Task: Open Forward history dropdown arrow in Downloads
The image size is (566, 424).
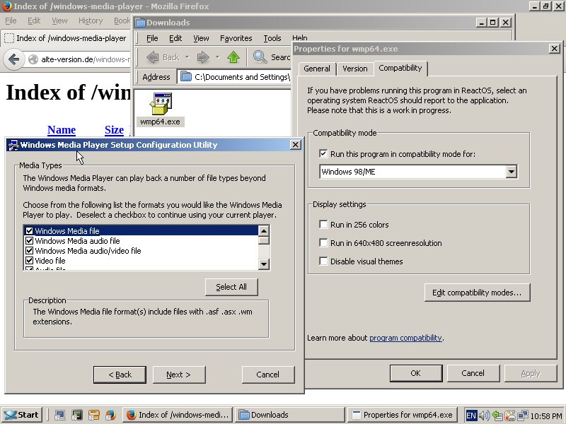Action: tap(217, 57)
